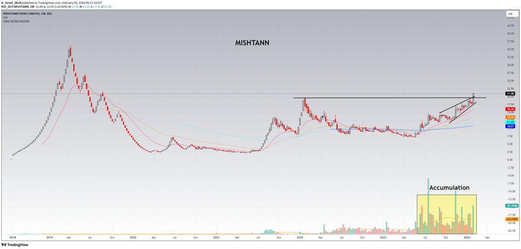
Task: Click the 2020 time axis label
Action: click(133, 238)
